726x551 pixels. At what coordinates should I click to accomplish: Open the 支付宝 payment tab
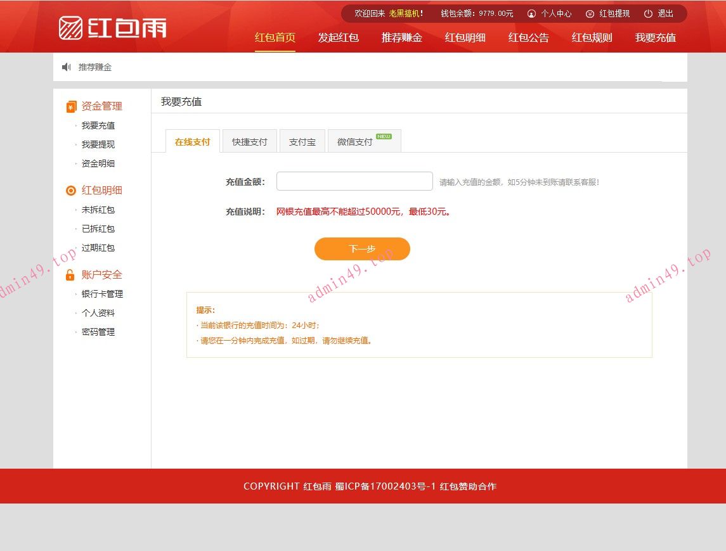coord(302,141)
